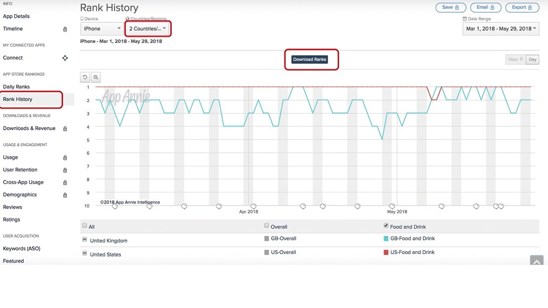The height and width of the screenshot is (308, 548).
Task: Click lock icon next to Cross-App Usage
Action: pos(65,183)
